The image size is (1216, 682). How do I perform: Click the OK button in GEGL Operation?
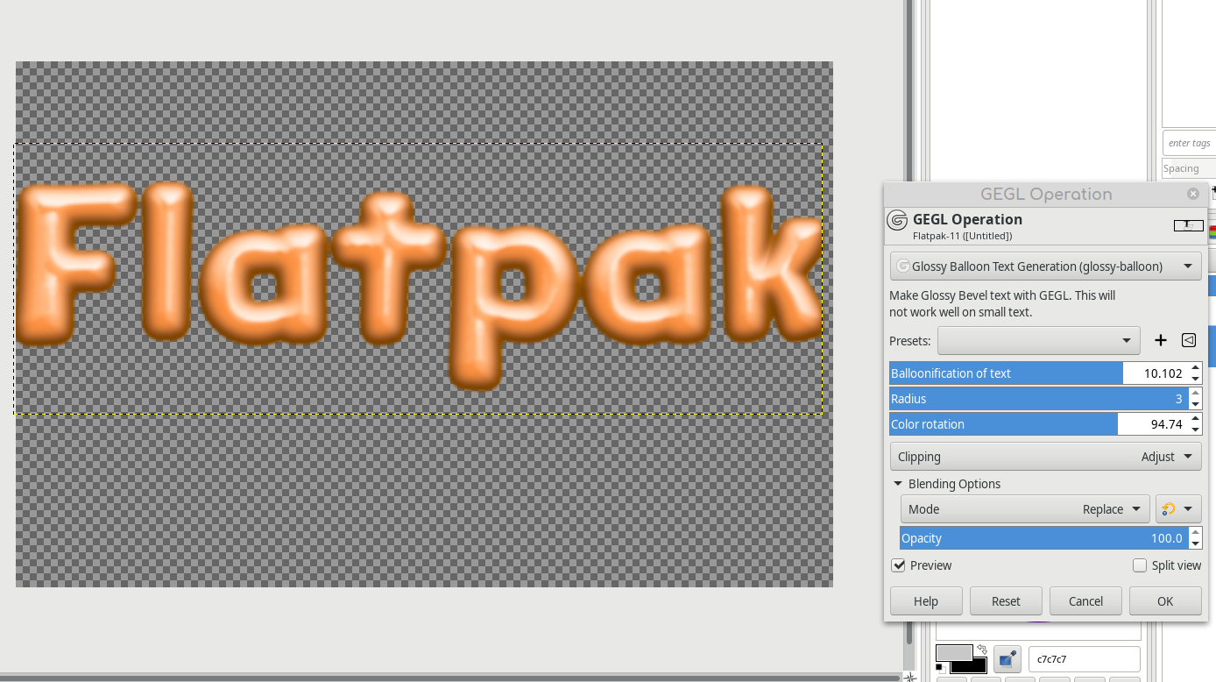click(x=1165, y=600)
